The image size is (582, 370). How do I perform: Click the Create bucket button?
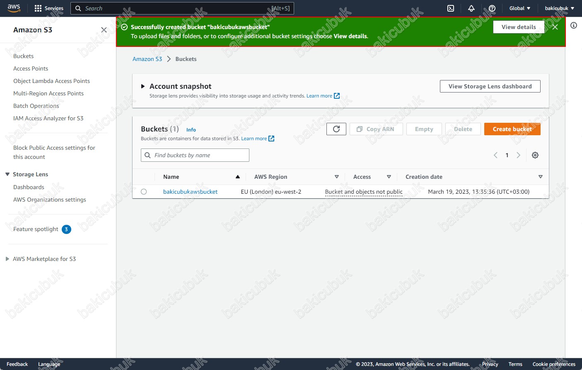[512, 129]
